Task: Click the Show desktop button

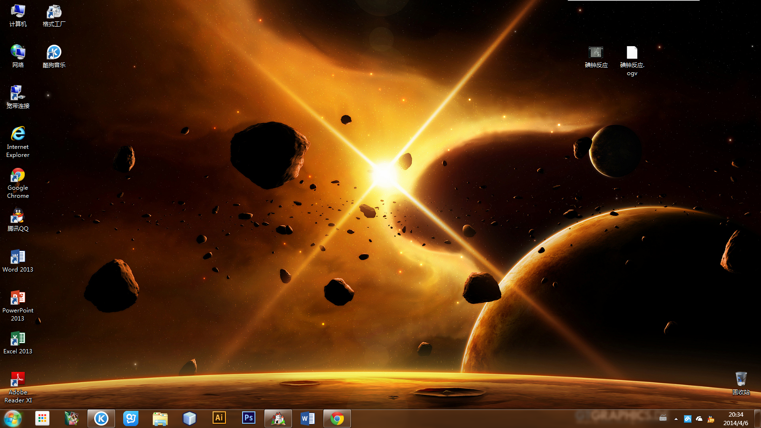Action: pyautogui.click(x=757, y=418)
